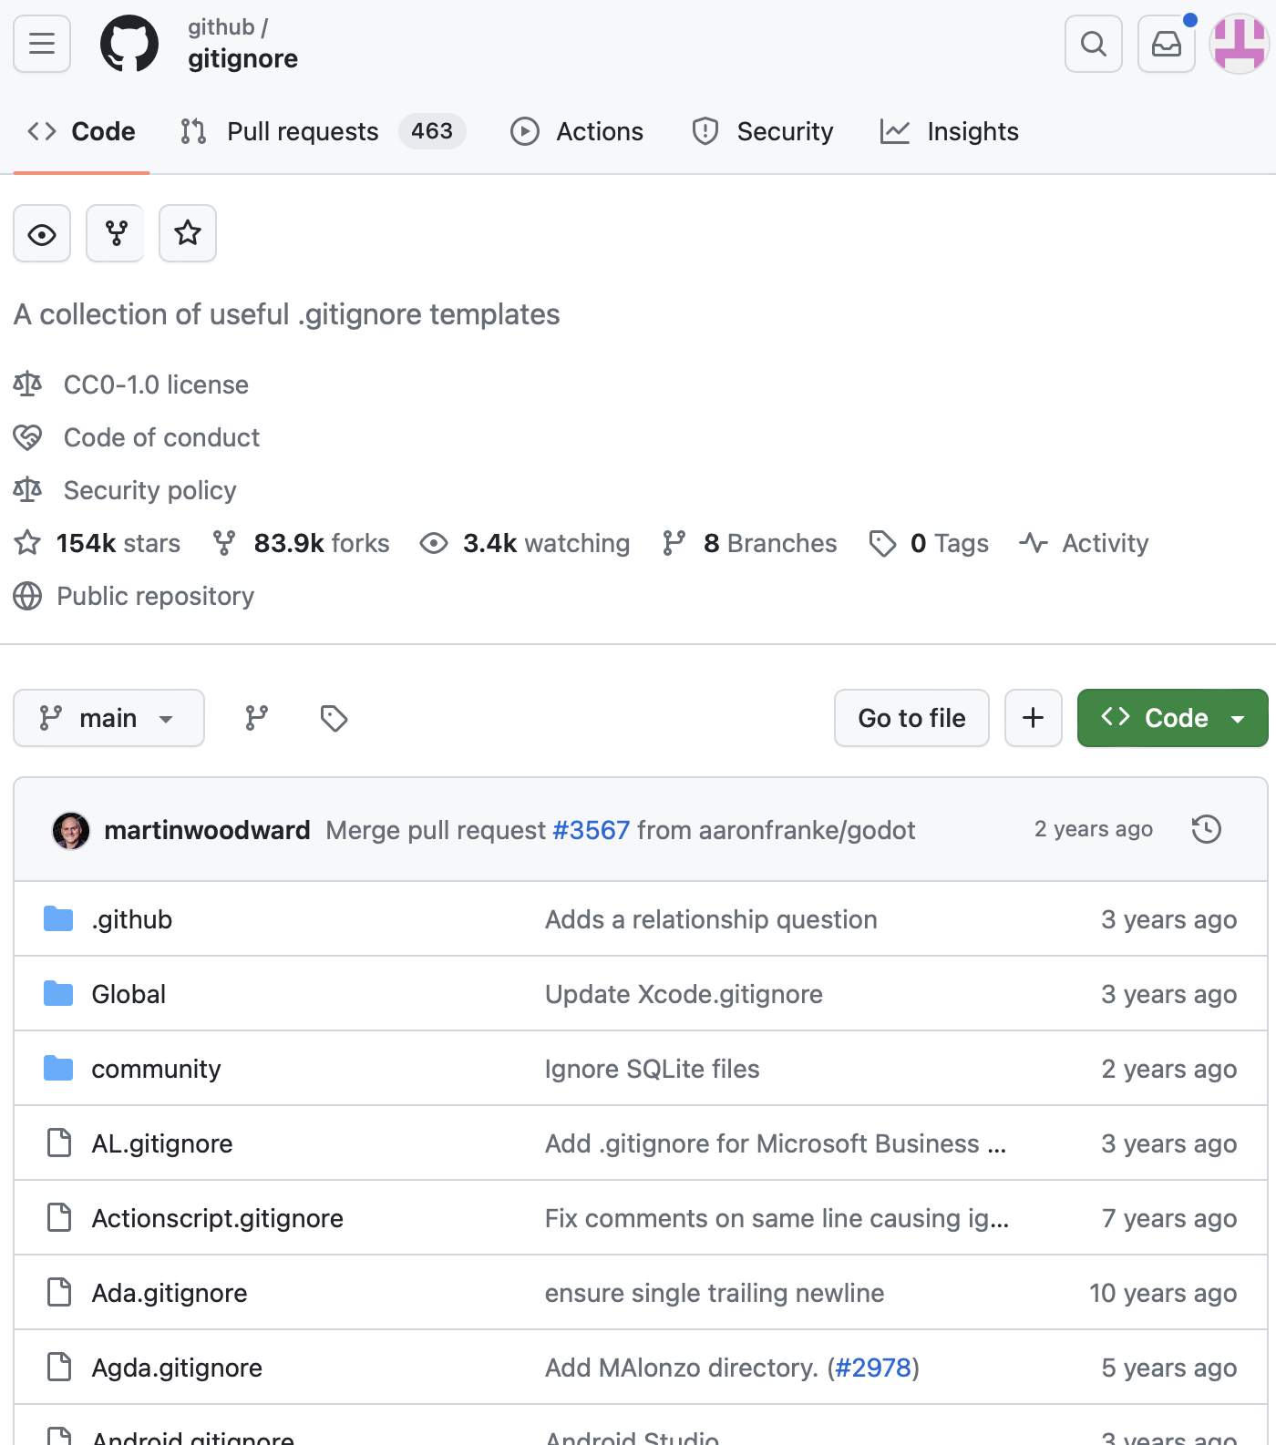Open the Actions tab
The width and height of the screenshot is (1276, 1445).
[577, 132]
